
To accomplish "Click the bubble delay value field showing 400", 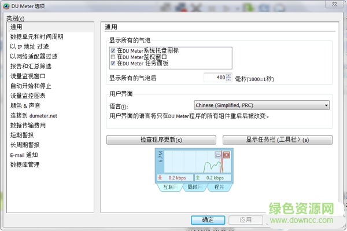I will [x=215, y=78].
